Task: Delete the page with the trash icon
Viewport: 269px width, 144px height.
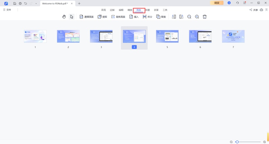Action: 204,17
